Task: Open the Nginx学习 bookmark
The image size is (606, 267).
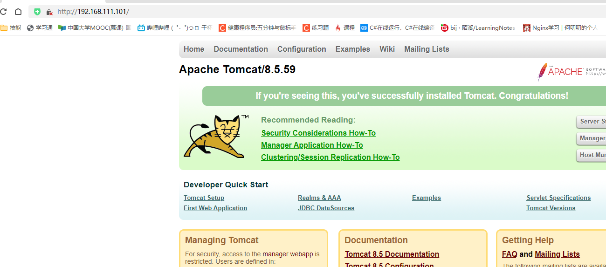Action: 560,28
